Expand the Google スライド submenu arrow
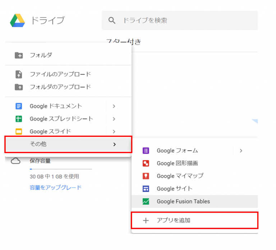The image size is (276, 250). (114, 131)
